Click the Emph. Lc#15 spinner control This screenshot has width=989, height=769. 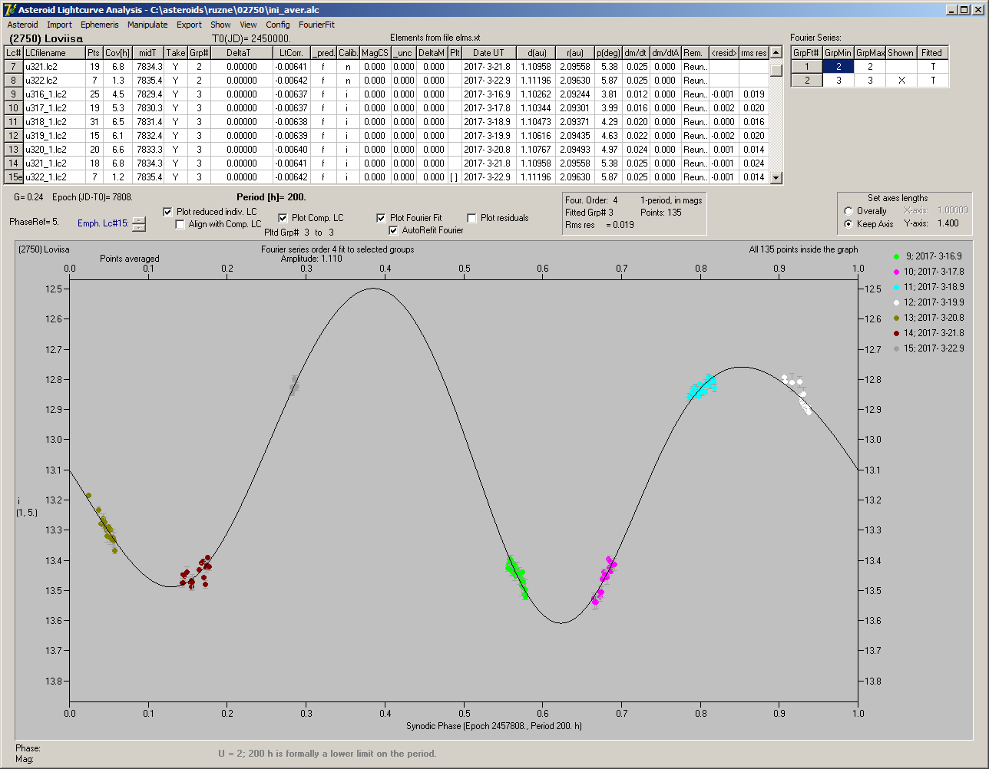coord(138,223)
